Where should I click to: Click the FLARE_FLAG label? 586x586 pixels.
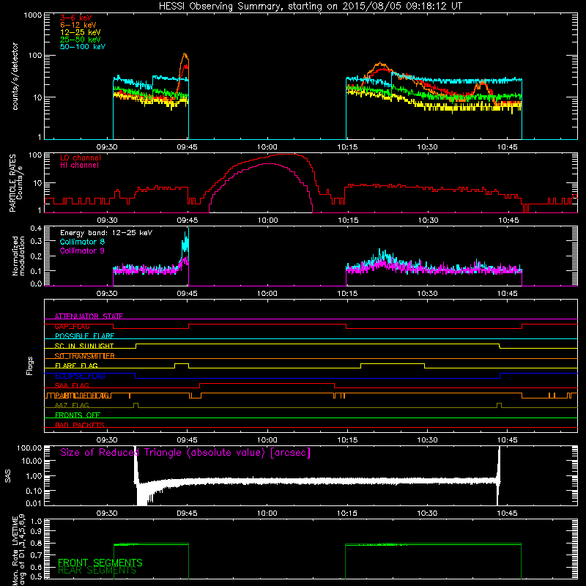pyautogui.click(x=76, y=366)
